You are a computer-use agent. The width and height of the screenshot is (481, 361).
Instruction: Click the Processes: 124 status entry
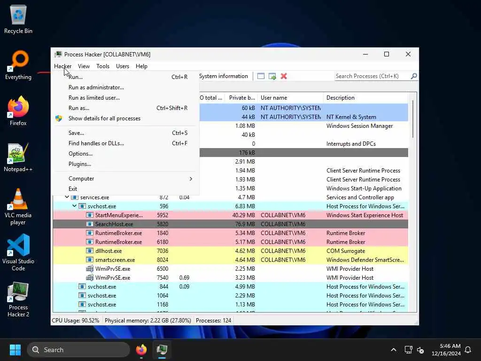point(214,321)
